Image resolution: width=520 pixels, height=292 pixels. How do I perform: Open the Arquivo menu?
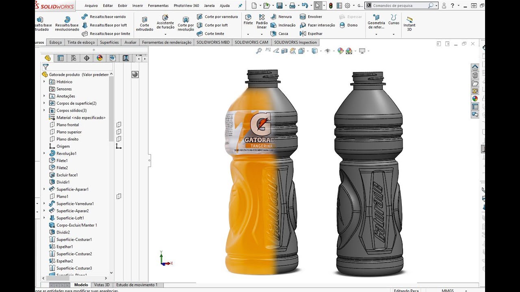pos(91,6)
